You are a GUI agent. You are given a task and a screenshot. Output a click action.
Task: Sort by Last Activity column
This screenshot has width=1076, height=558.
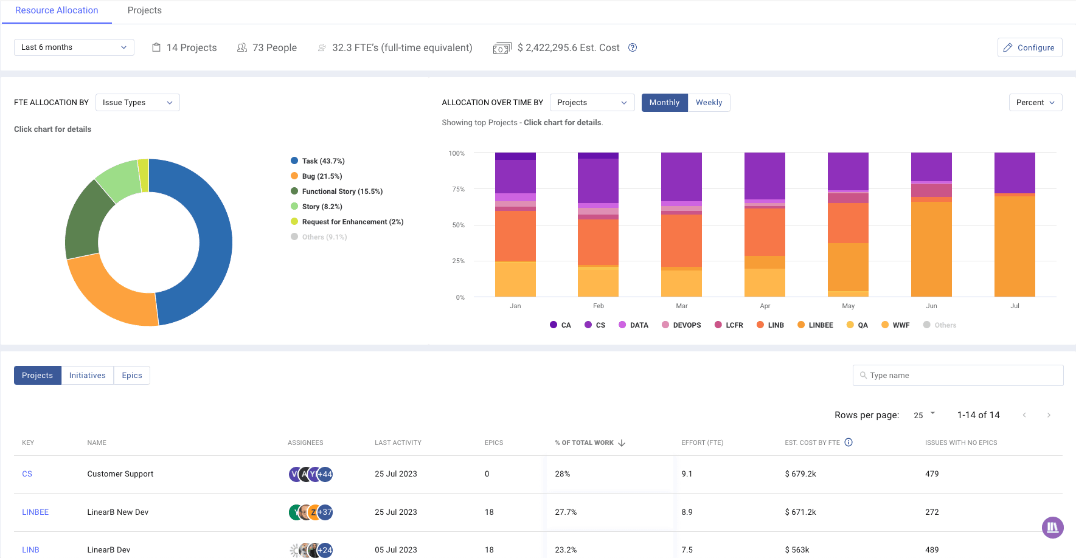click(398, 443)
